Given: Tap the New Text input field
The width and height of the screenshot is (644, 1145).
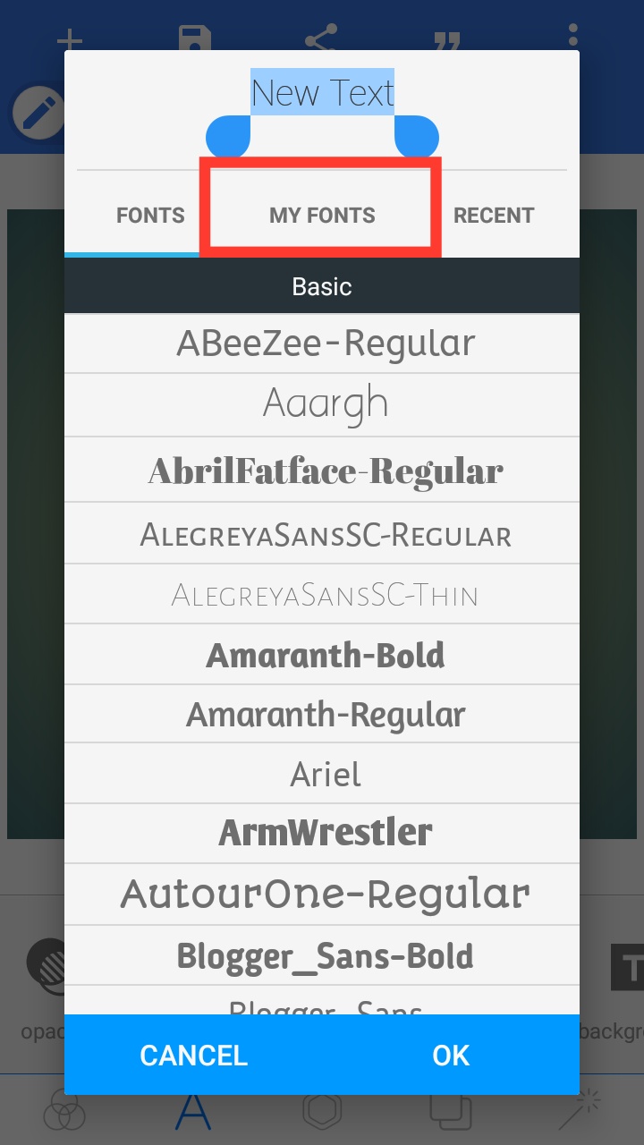Looking at the screenshot, I should pos(322,93).
